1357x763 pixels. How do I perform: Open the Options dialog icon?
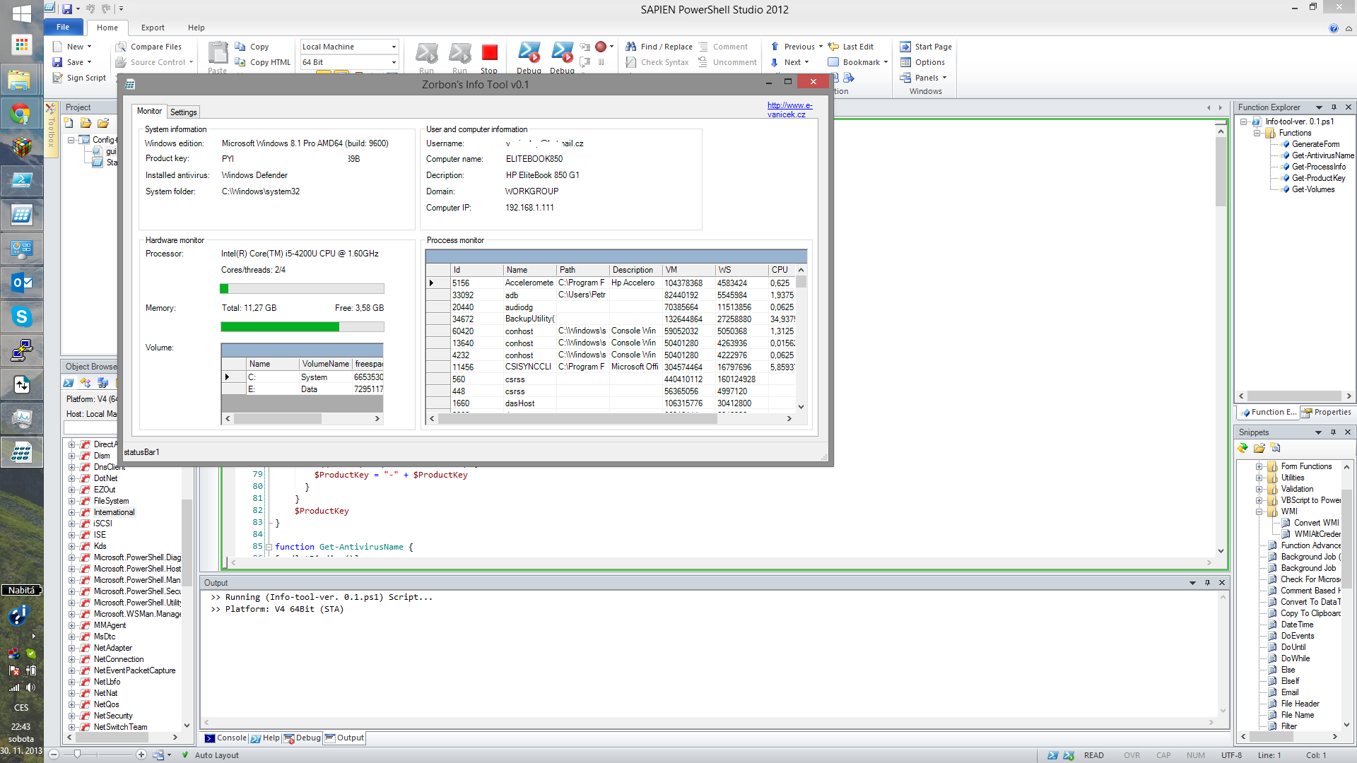tap(905, 62)
